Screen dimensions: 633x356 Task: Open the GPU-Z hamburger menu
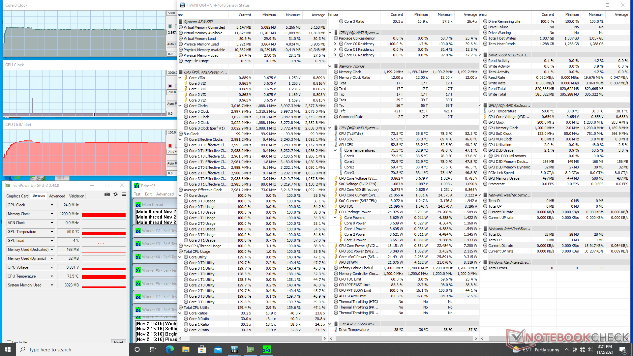[x=124, y=194]
